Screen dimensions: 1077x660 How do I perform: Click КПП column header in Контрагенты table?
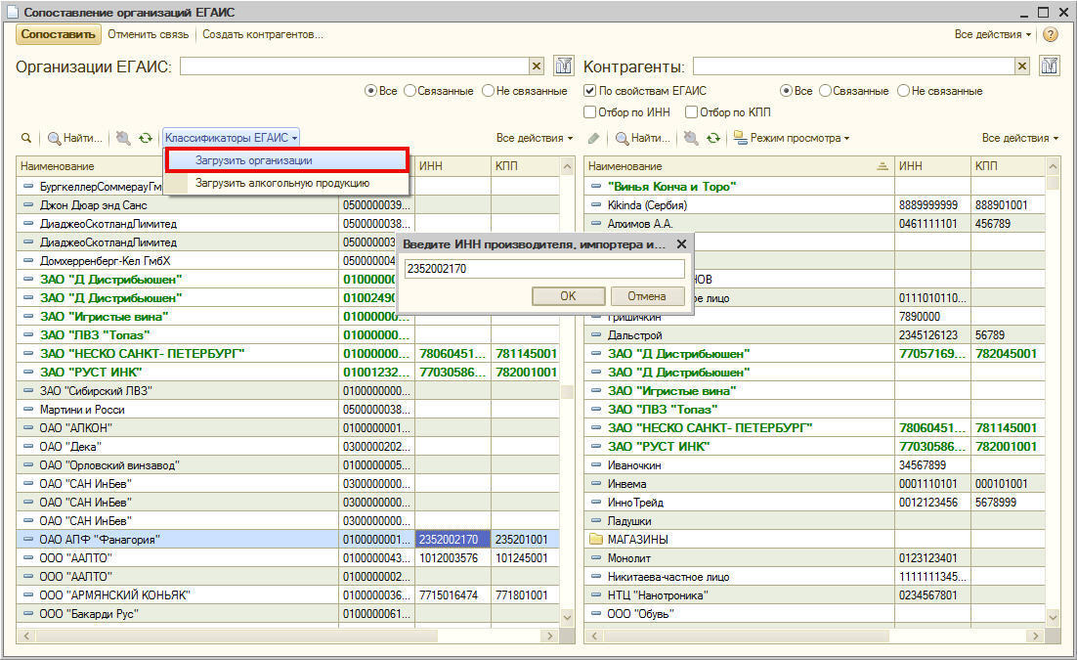(x=1008, y=165)
